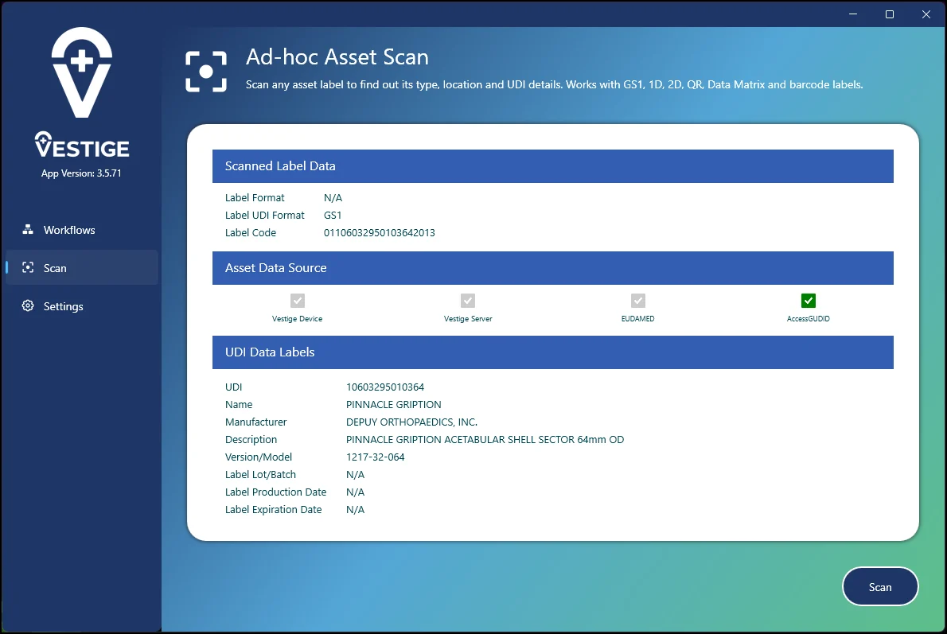Click the Description field label

251,440
